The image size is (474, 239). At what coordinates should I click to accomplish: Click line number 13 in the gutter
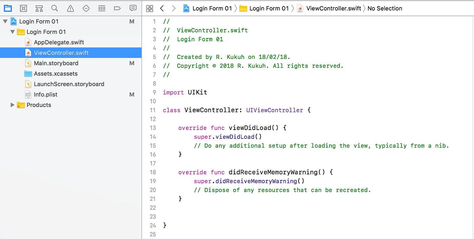pyautogui.click(x=153, y=128)
